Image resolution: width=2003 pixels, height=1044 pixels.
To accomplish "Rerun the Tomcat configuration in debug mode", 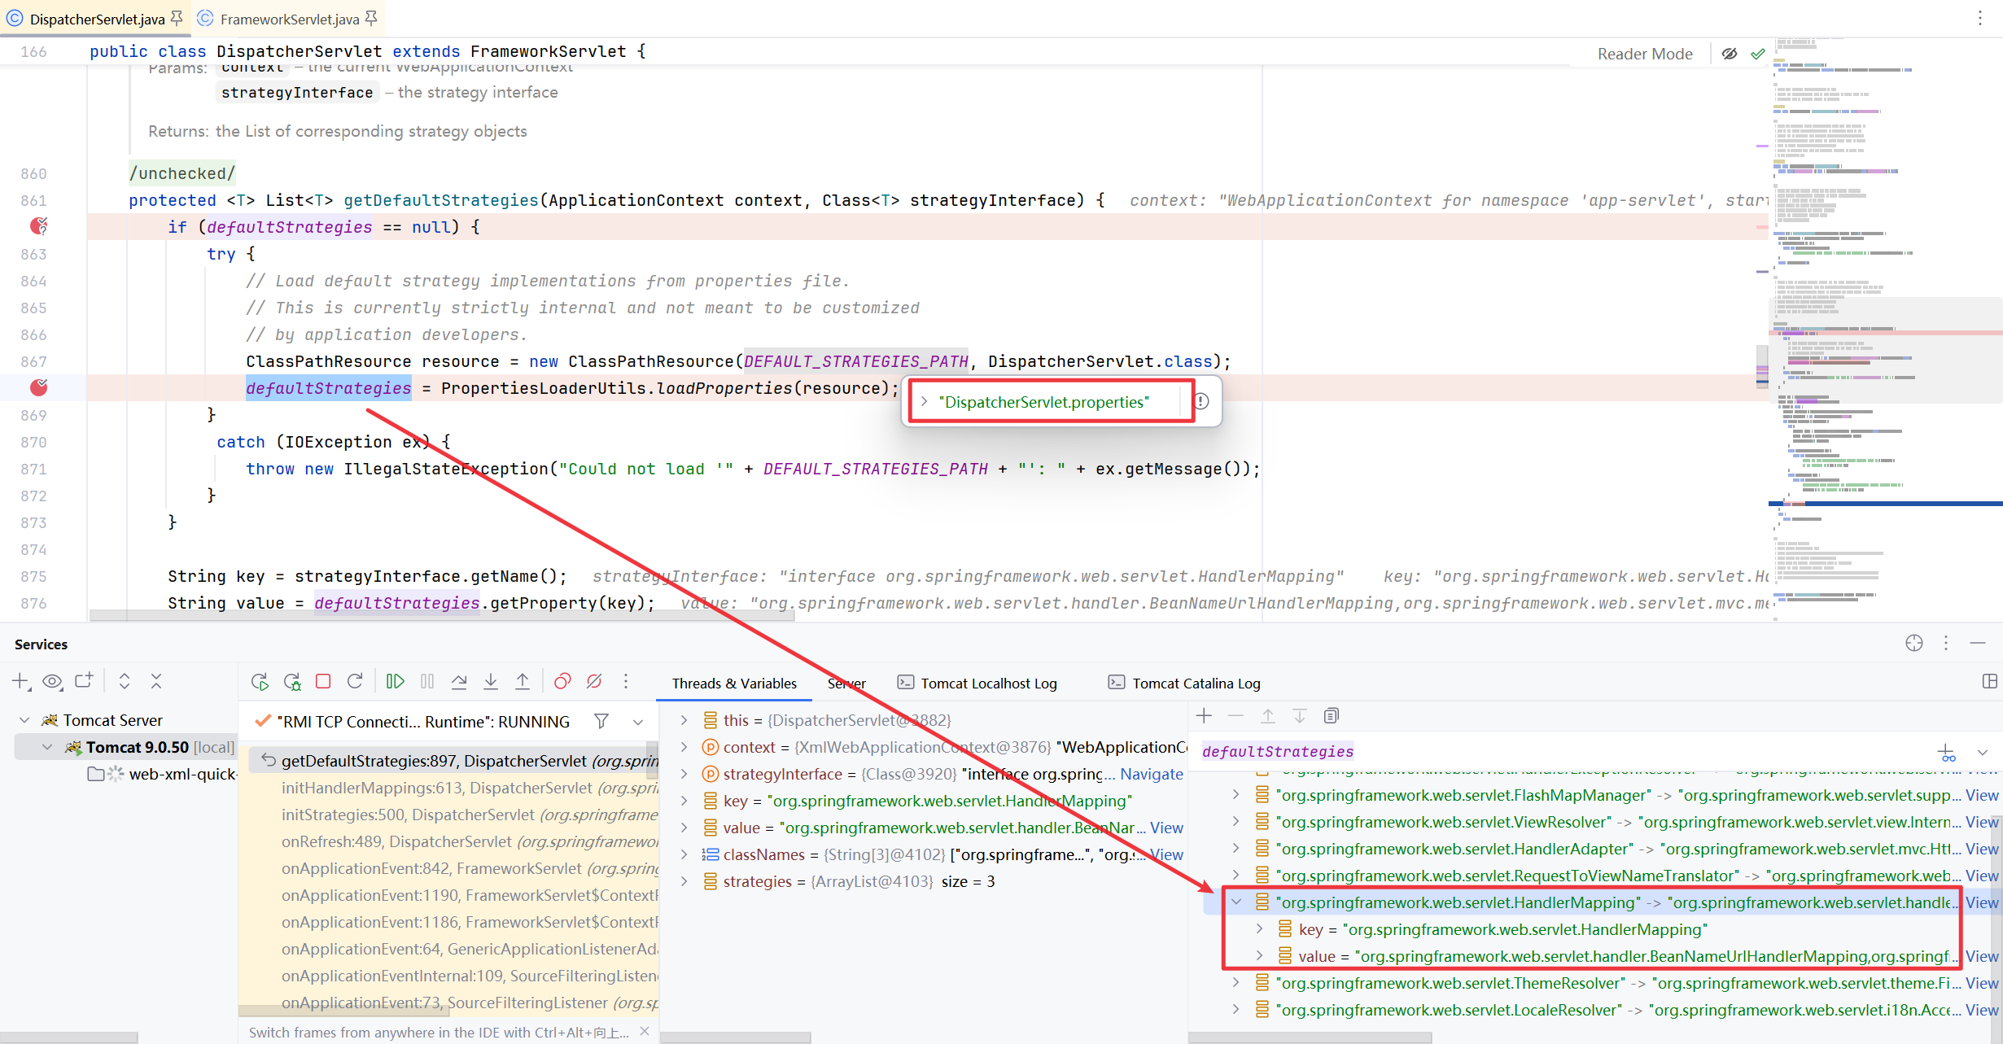I will point(291,682).
